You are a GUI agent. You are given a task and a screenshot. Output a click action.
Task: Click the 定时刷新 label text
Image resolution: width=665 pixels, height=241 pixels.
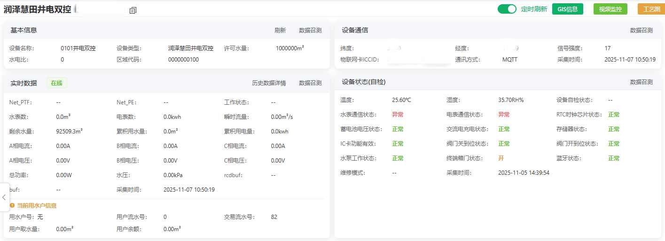pos(534,9)
